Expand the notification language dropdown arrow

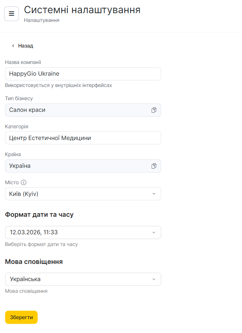pos(154,279)
